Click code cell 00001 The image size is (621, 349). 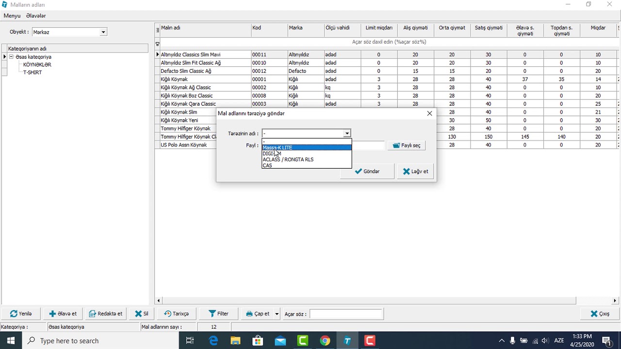[269, 79]
